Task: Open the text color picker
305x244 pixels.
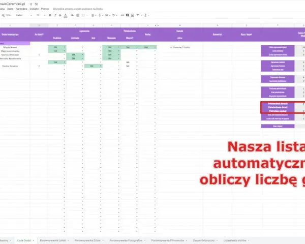Action: click(x=66, y=15)
